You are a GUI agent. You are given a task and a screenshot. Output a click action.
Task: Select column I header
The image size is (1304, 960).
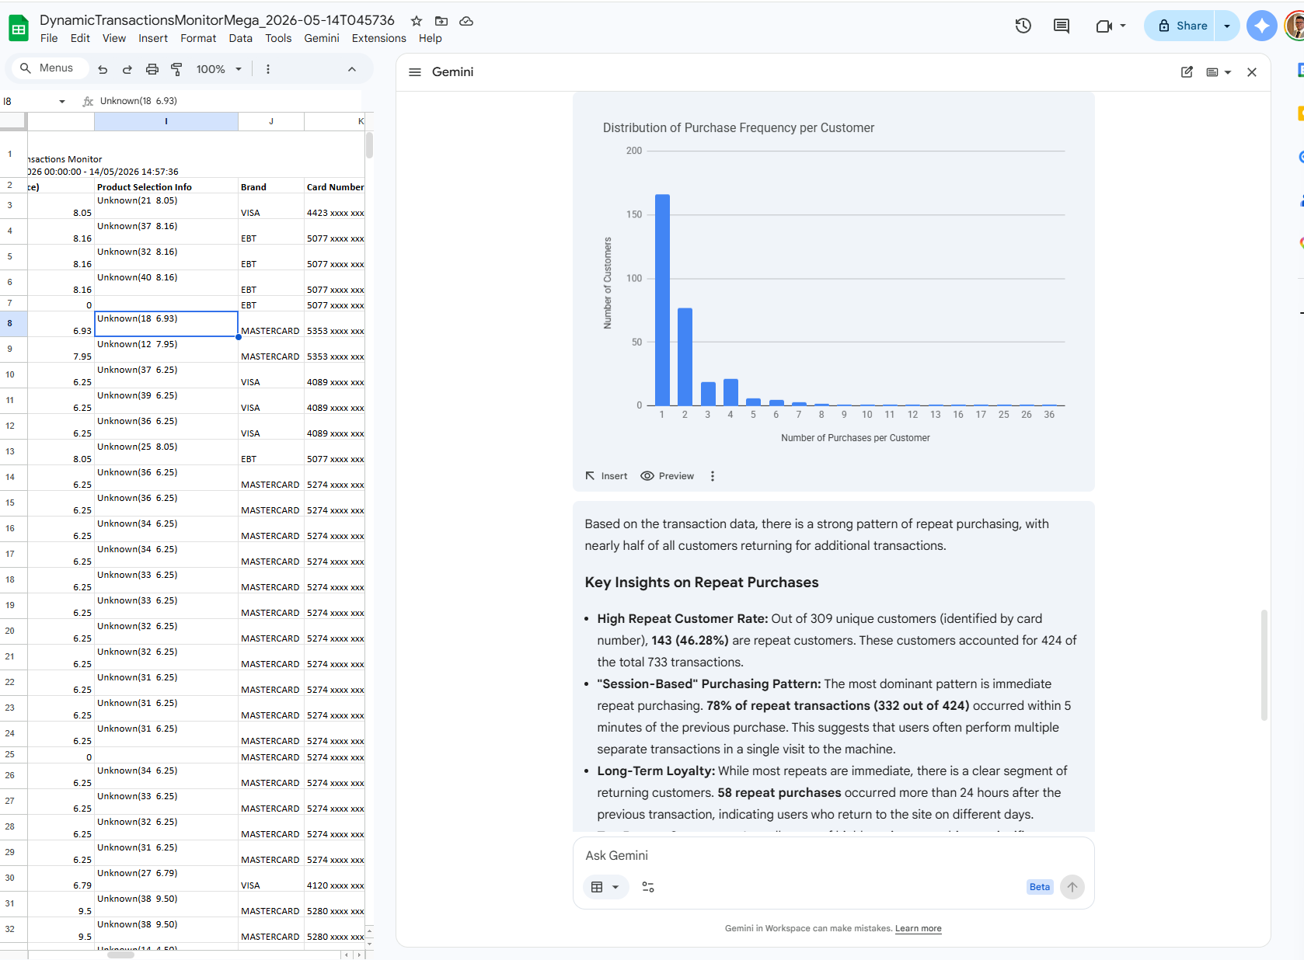click(x=166, y=121)
